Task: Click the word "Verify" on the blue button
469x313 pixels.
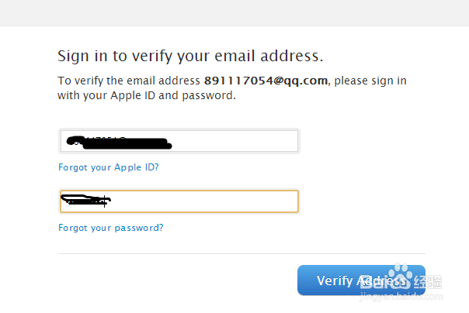Action: 335,281
